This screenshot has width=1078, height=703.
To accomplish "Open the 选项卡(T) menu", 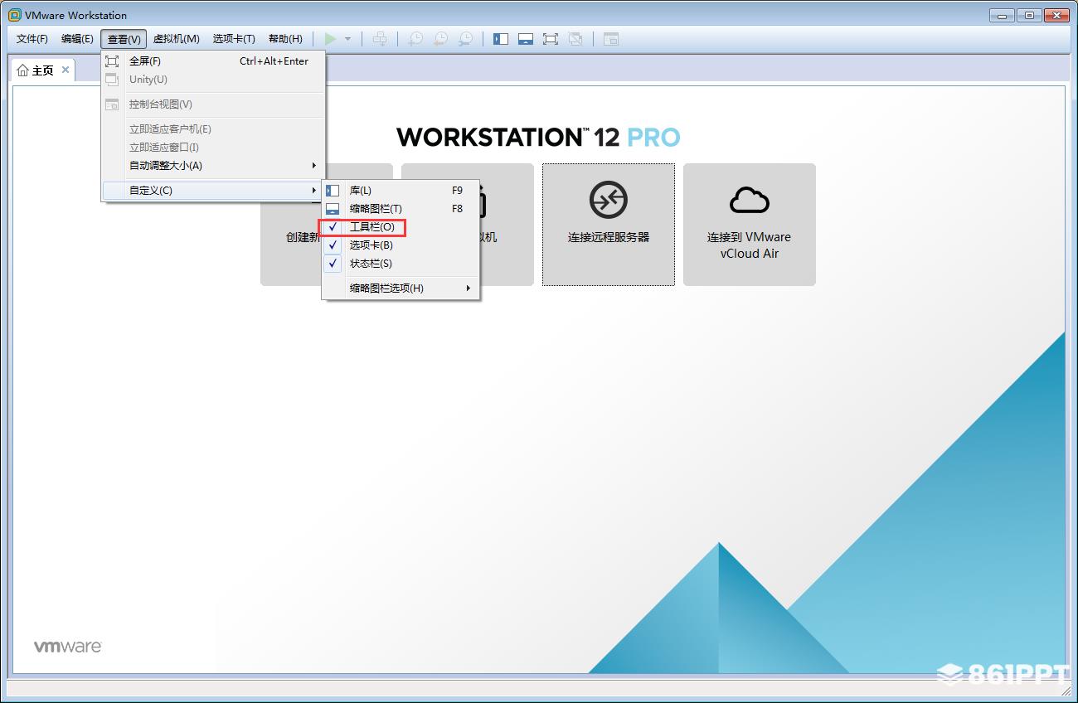I will [x=234, y=39].
